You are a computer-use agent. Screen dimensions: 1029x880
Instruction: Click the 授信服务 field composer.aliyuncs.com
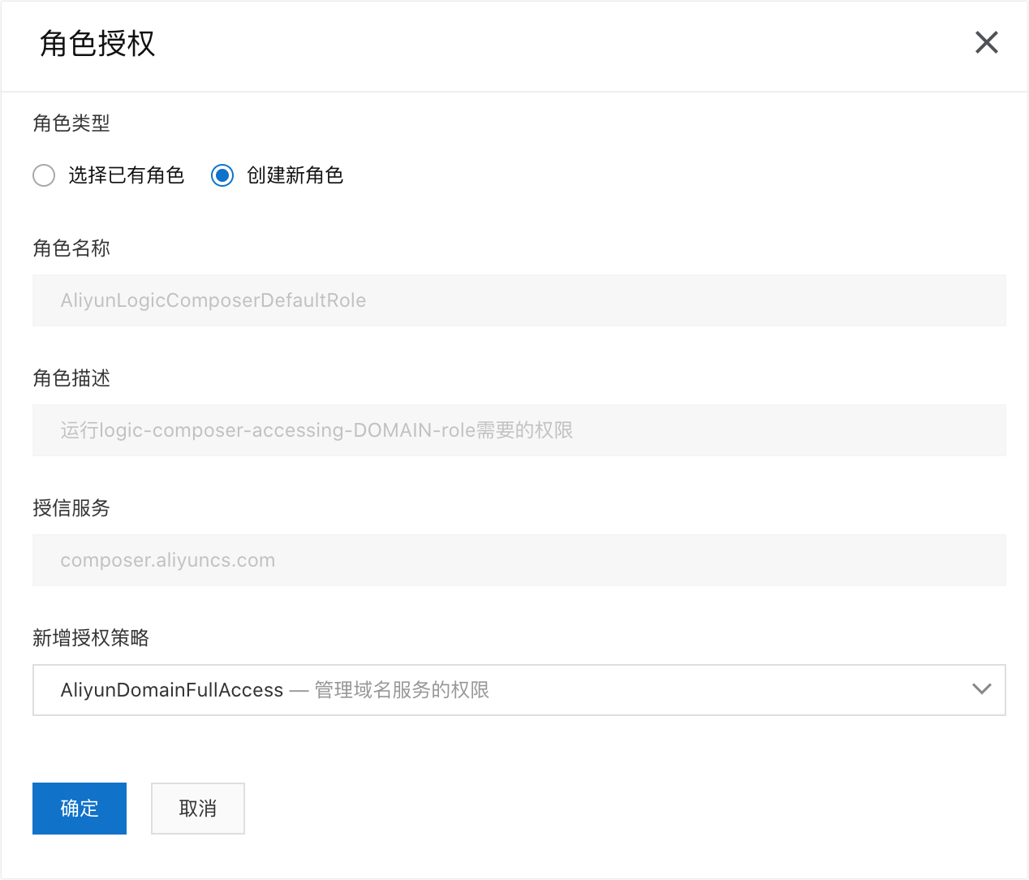[x=519, y=560]
